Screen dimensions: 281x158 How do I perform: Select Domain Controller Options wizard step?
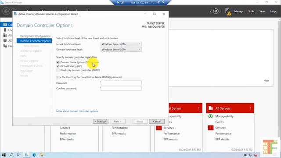click(x=34, y=41)
